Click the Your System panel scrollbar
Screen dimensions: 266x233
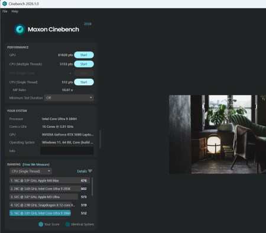(100, 140)
